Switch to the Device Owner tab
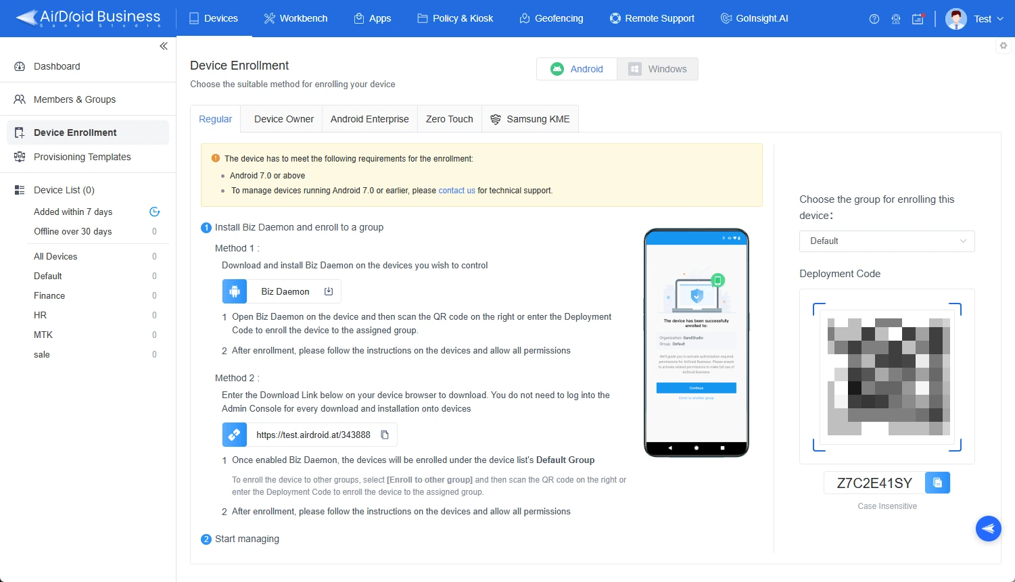1015x582 pixels. click(x=283, y=119)
